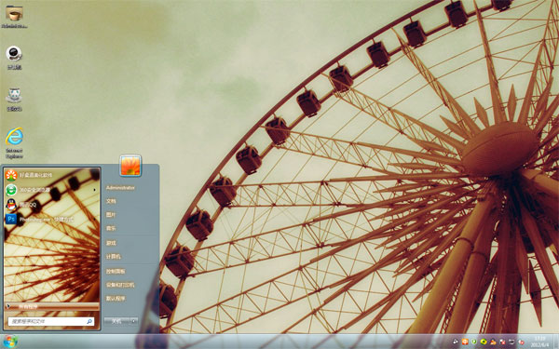Image resolution: width=559 pixels, height=349 pixels.
Task: Click the Start menu search box
Action: click(x=51, y=321)
